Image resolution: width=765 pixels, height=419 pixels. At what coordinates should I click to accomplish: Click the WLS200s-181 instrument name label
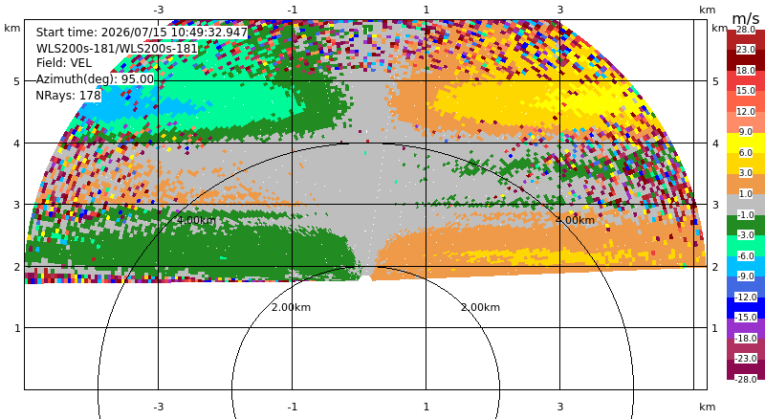point(117,49)
